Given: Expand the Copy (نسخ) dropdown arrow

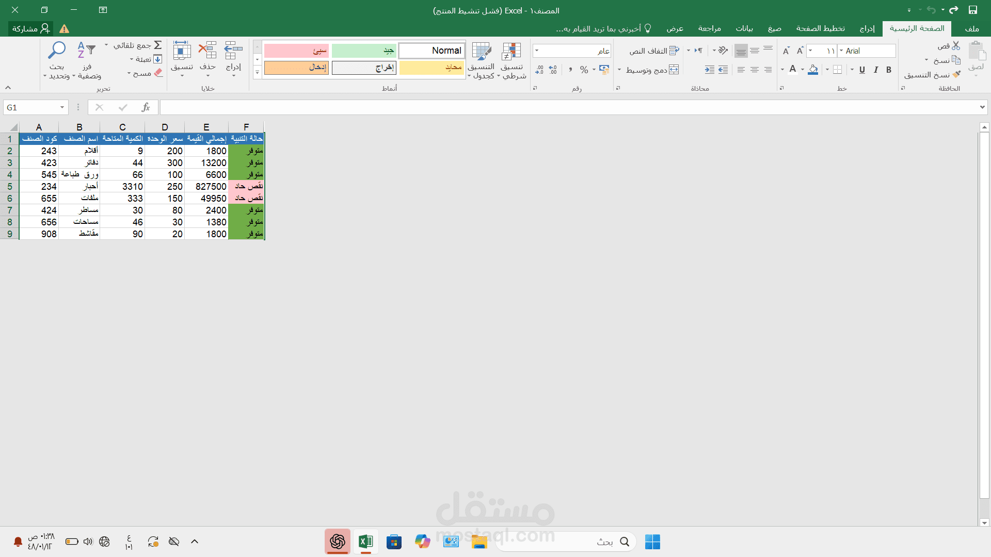Looking at the screenshot, I should [x=926, y=60].
